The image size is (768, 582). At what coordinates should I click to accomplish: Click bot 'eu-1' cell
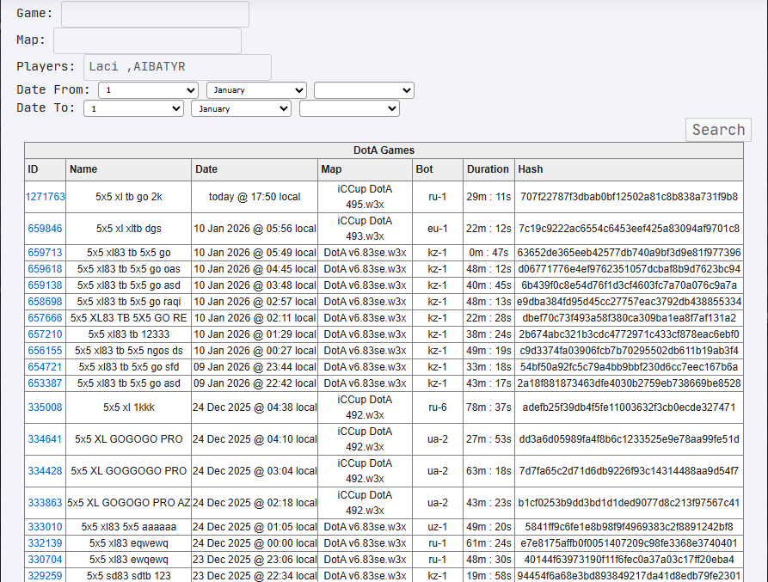point(438,229)
